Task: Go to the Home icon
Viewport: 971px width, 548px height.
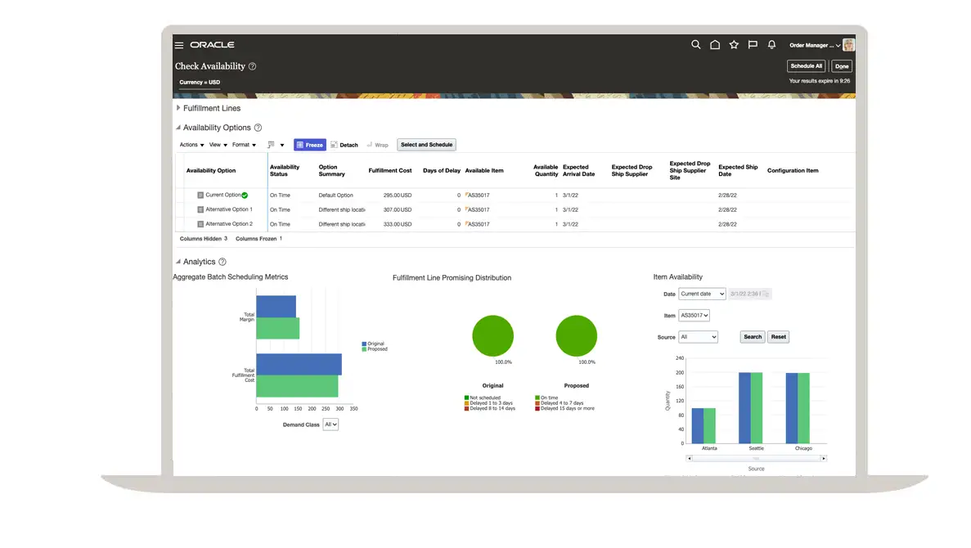Action: pyautogui.click(x=715, y=45)
